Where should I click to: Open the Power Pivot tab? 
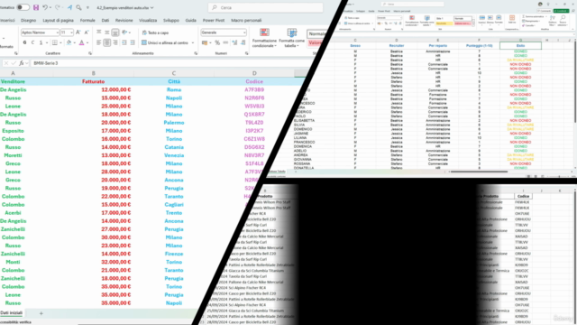[x=214, y=20]
